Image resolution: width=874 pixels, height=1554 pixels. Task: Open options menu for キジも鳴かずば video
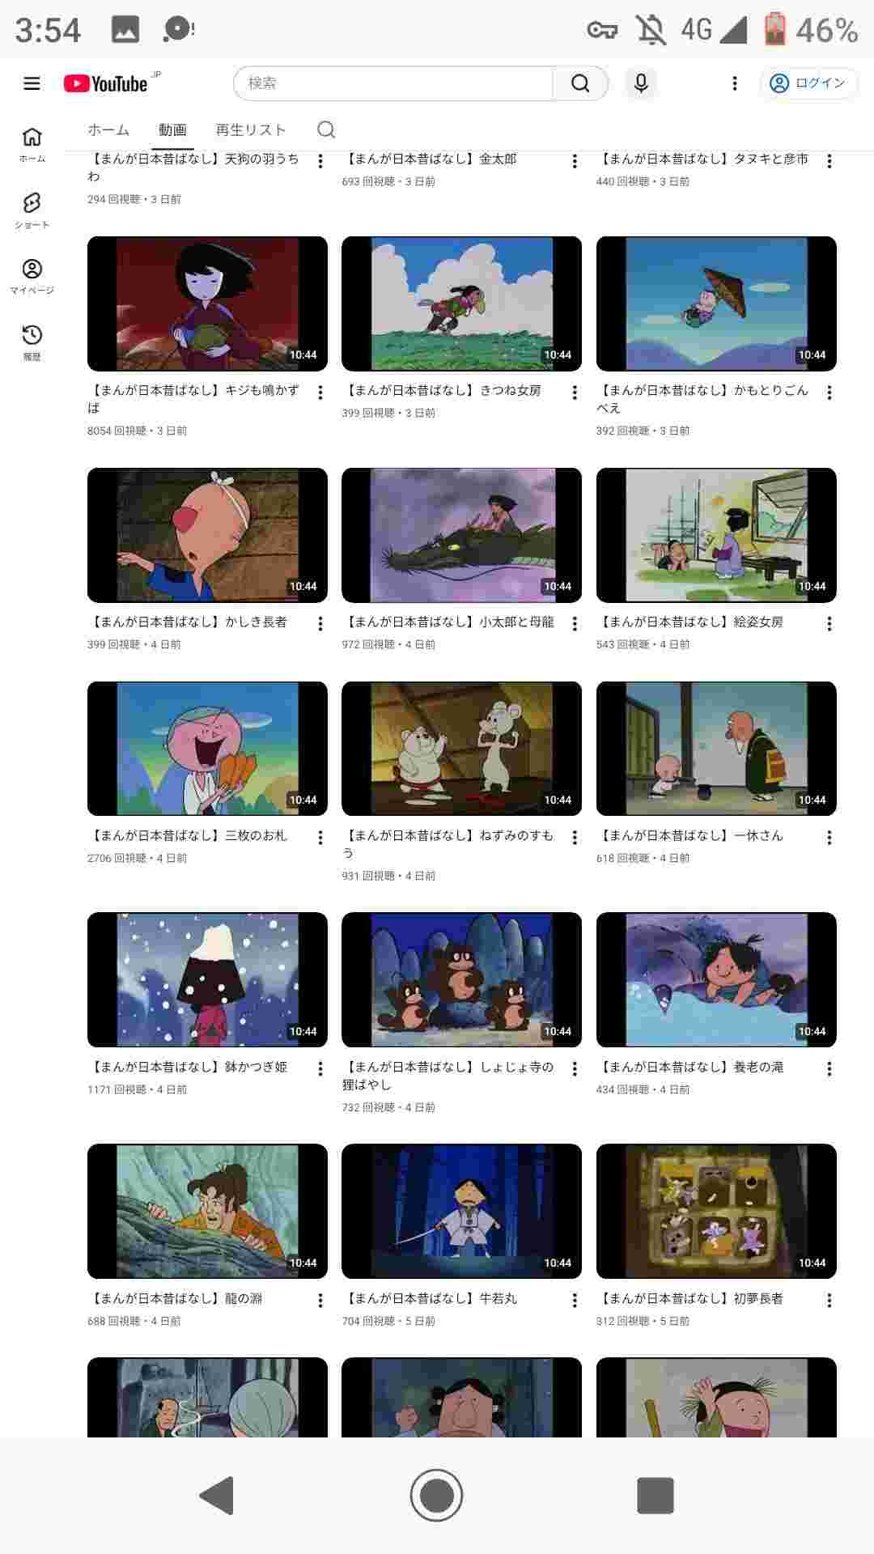(x=320, y=393)
